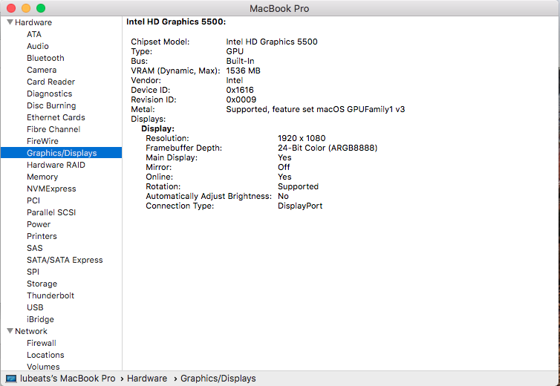This screenshot has height=386, width=560.
Task: Open the Memory sidebar item
Action: 42,177
